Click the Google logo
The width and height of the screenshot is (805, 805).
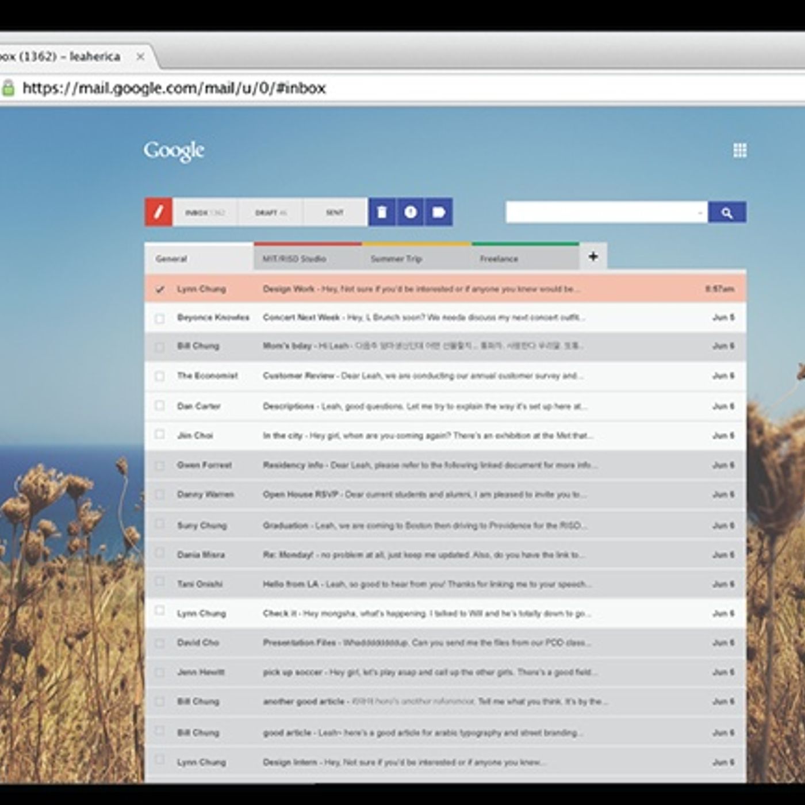click(x=174, y=151)
